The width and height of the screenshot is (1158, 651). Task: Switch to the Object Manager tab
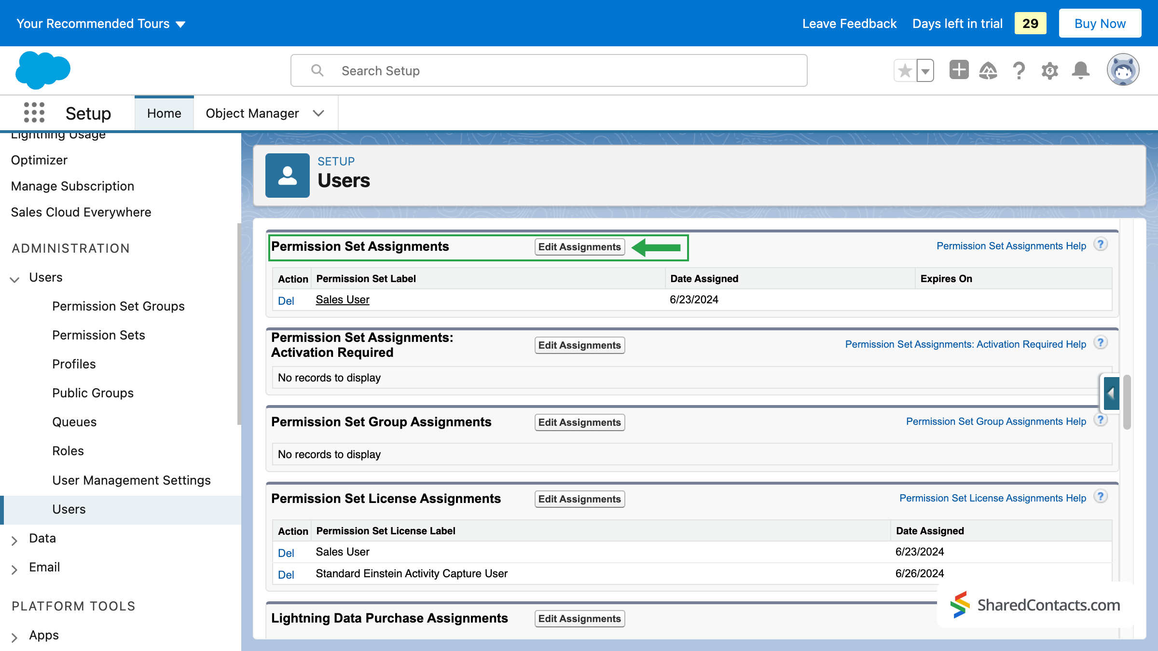pyautogui.click(x=252, y=113)
